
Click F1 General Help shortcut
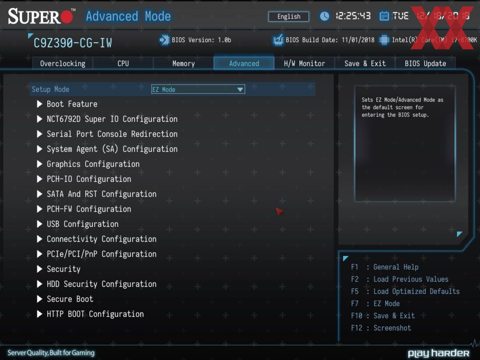[385, 267]
